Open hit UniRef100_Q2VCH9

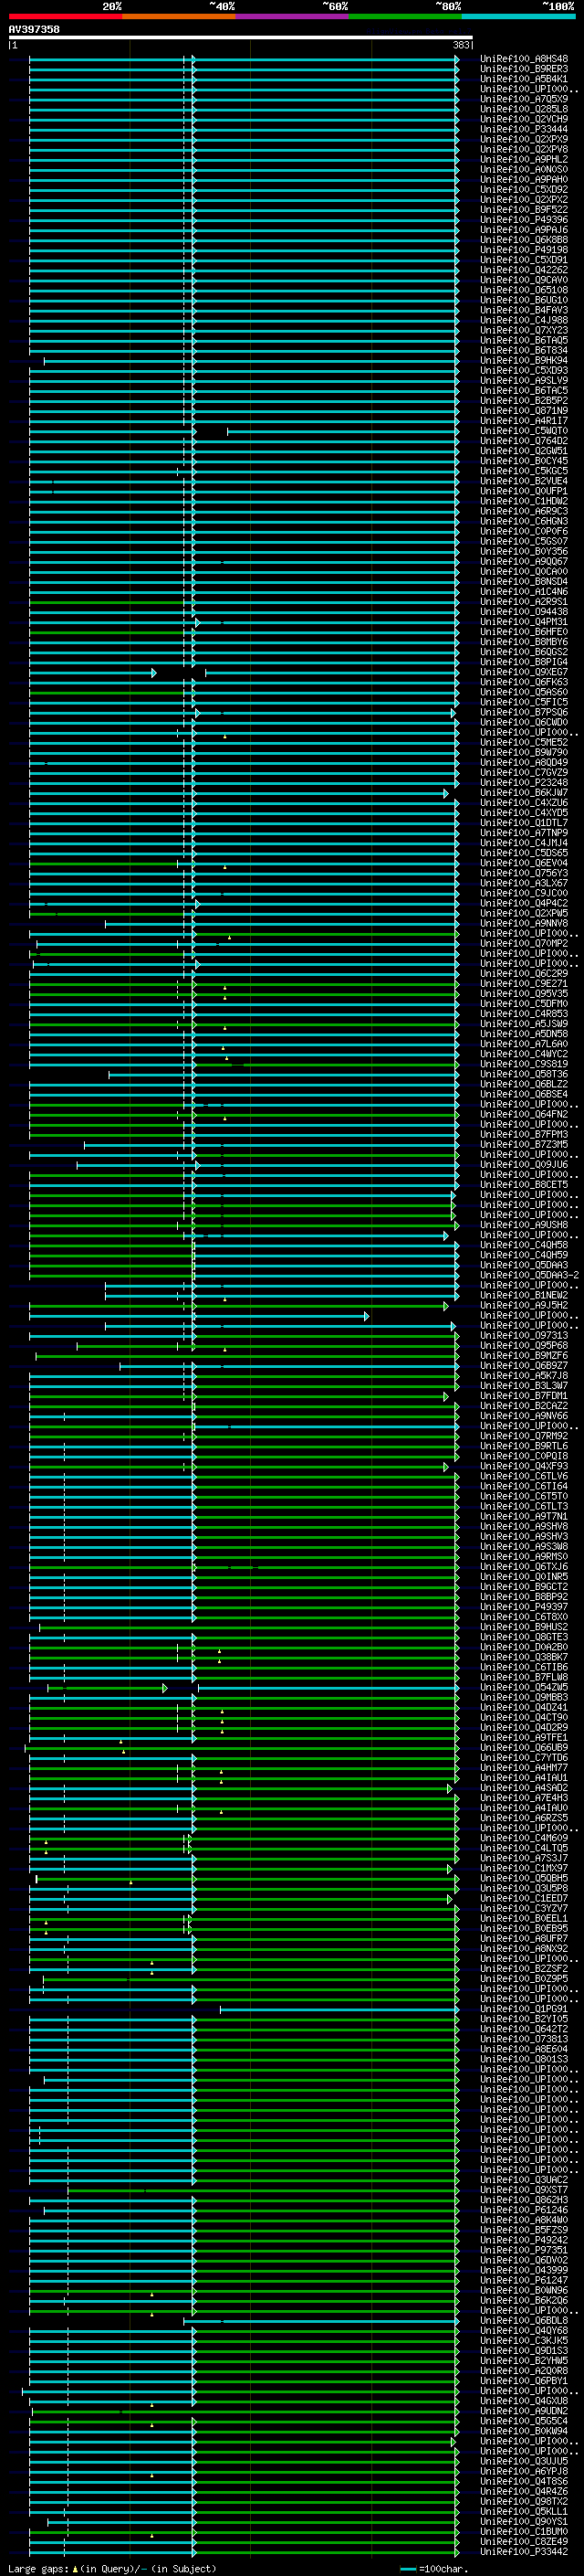pyautogui.click(x=524, y=119)
